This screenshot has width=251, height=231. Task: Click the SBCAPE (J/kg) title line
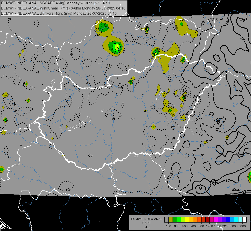pyautogui.click(x=55, y=3)
